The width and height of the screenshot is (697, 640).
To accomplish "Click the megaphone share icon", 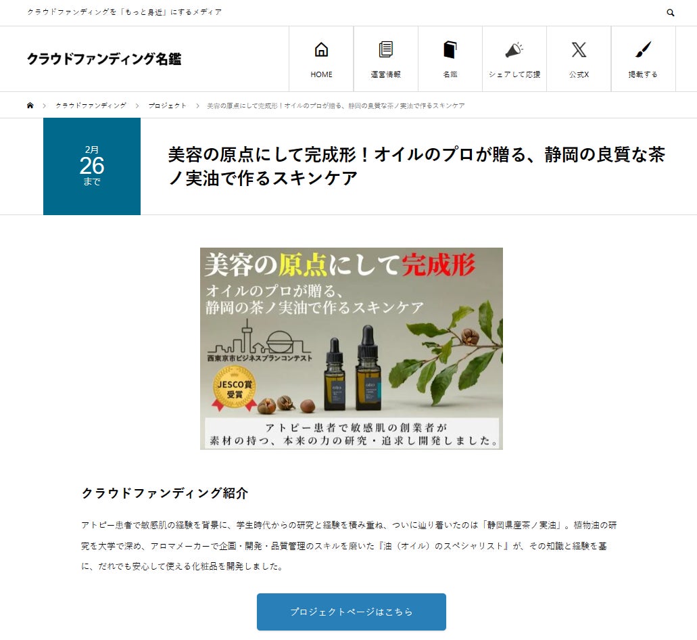I will 514,49.
